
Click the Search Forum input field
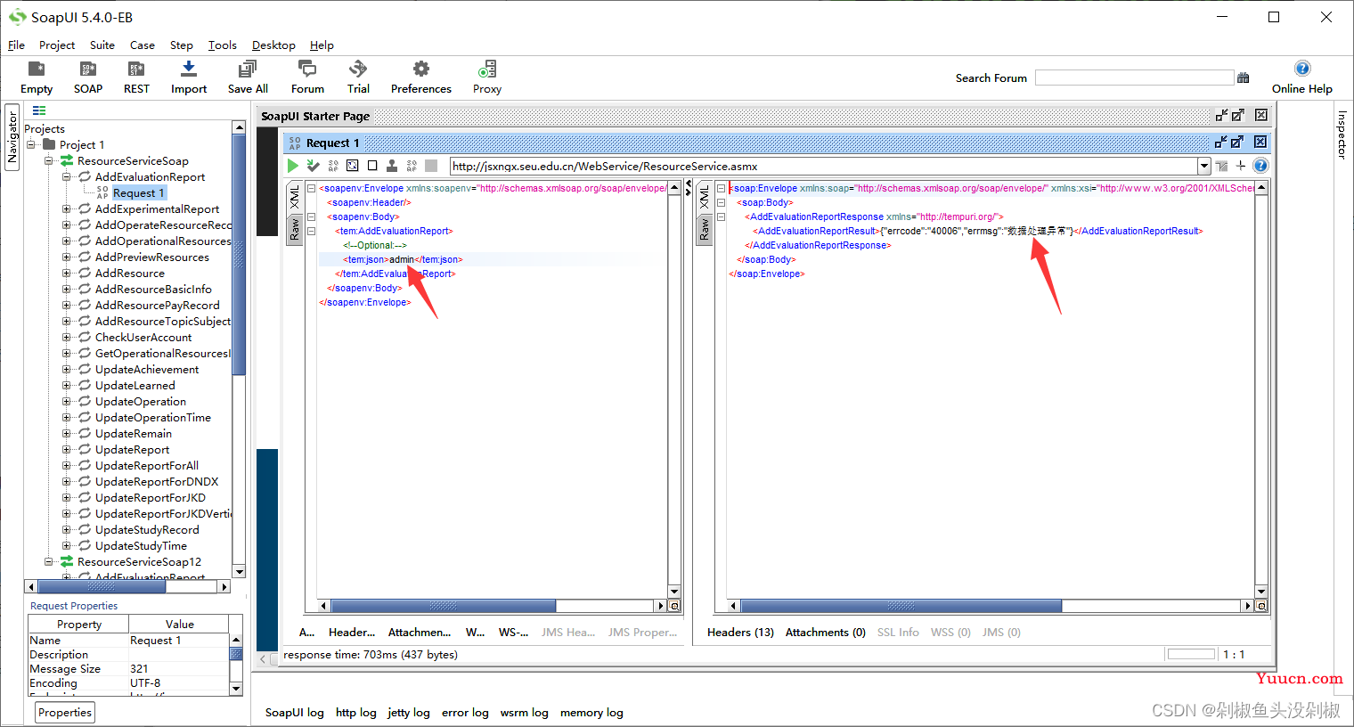pyautogui.click(x=1134, y=78)
